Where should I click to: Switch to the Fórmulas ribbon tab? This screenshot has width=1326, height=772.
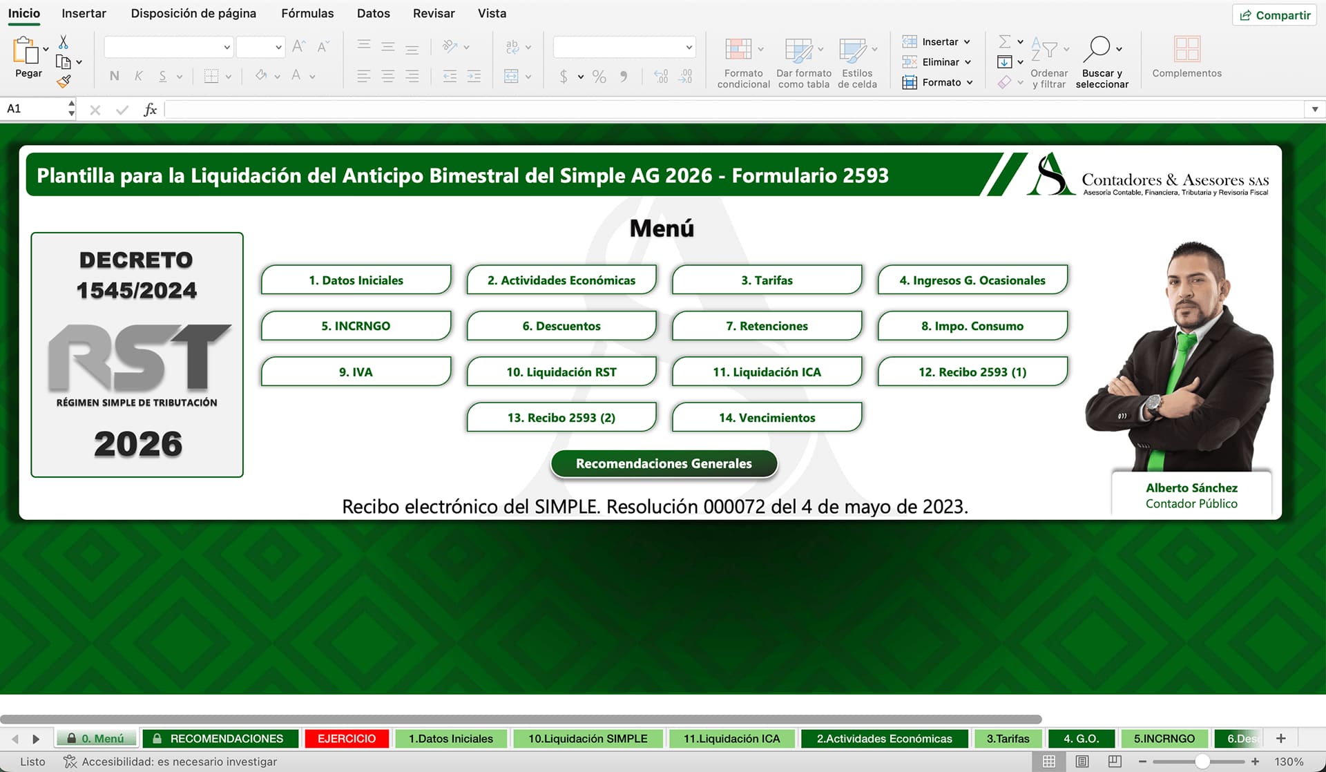pyautogui.click(x=307, y=13)
